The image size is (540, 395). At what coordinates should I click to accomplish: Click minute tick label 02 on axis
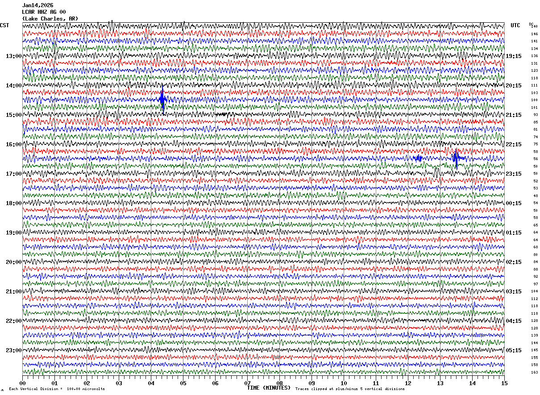[x=87, y=383]
